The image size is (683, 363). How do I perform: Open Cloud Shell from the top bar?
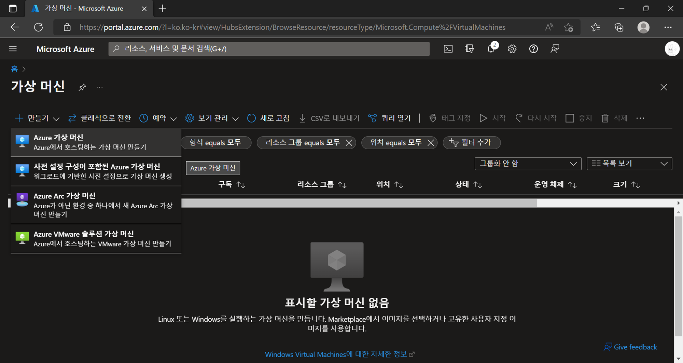(448, 49)
